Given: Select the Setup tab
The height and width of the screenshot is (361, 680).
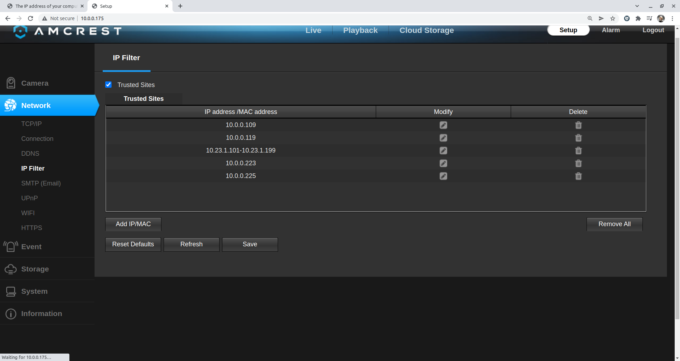Looking at the screenshot, I should tap(568, 30).
